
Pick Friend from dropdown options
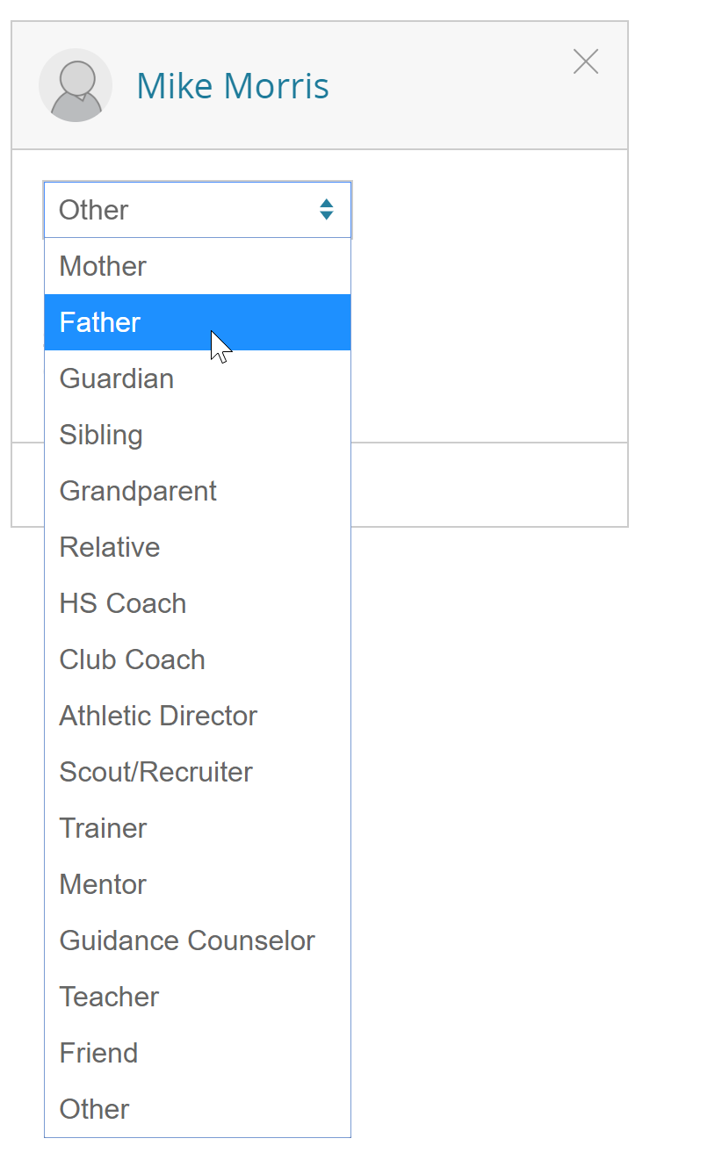click(x=198, y=1053)
